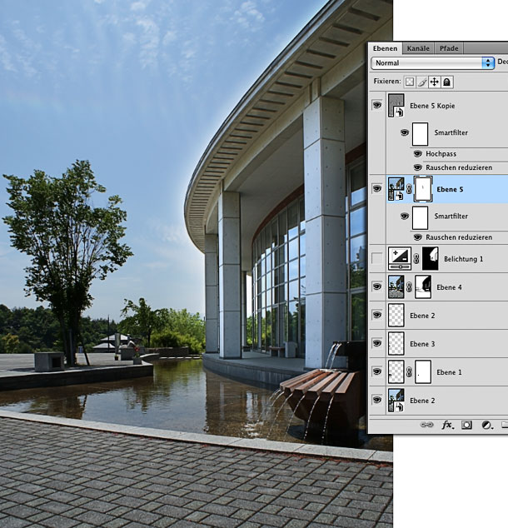Select the Ebene 5 smart object thumbnail

[x=396, y=189]
